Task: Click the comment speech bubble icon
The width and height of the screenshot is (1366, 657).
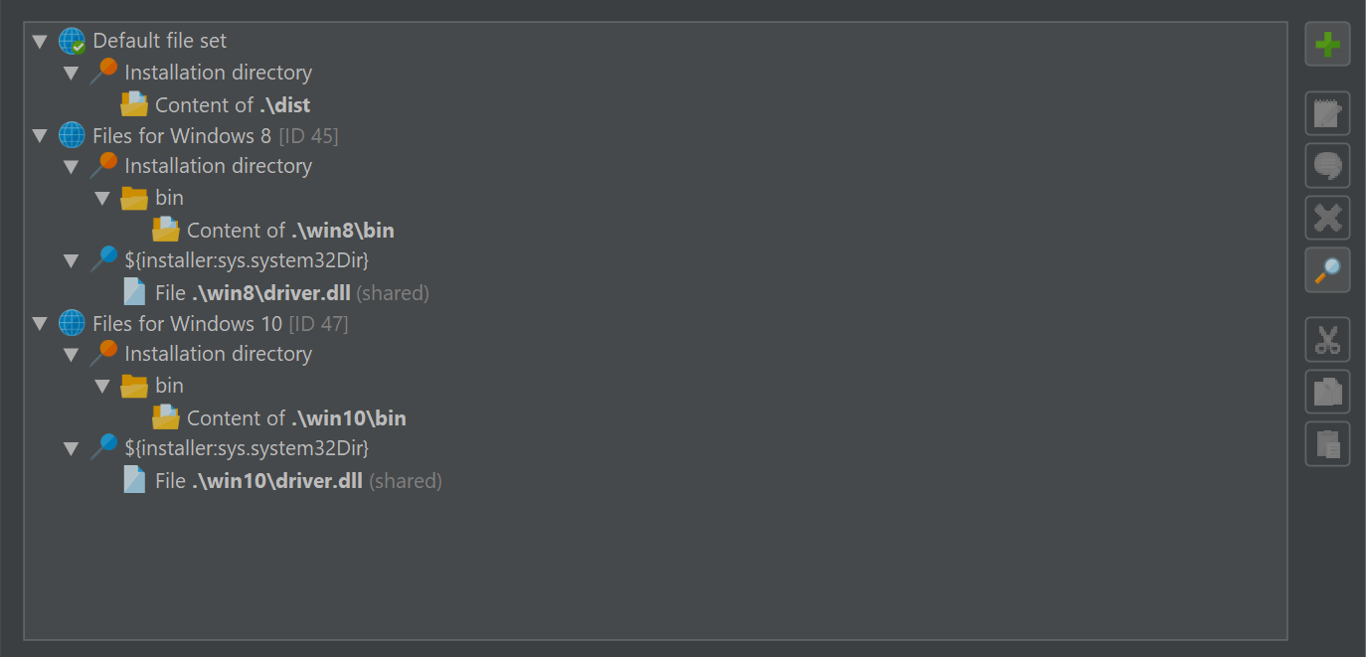Action: tap(1327, 165)
